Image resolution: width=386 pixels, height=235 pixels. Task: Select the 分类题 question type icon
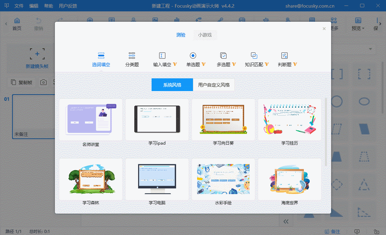[x=132, y=55]
